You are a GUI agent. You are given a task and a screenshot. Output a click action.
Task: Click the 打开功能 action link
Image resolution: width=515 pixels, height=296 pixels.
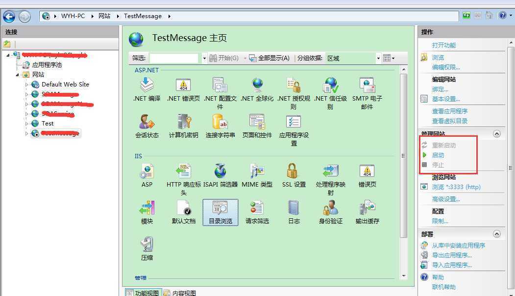pos(444,45)
